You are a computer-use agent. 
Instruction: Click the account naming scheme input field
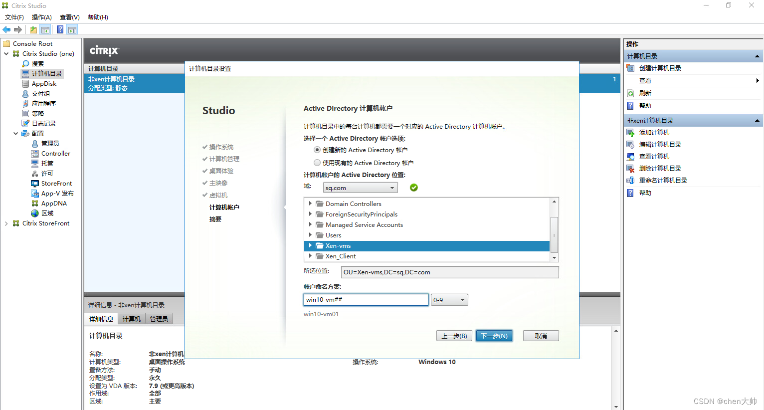tap(366, 300)
